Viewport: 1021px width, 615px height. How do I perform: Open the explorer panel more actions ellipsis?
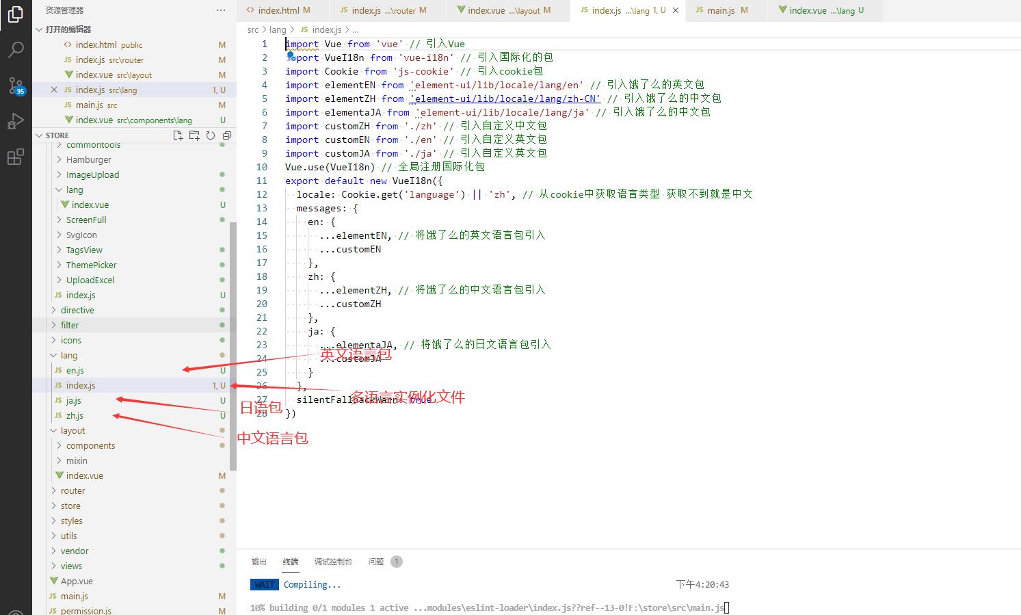point(220,10)
